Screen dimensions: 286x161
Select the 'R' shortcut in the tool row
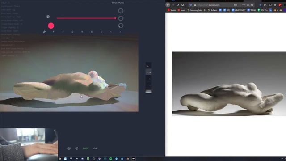coord(82,32)
